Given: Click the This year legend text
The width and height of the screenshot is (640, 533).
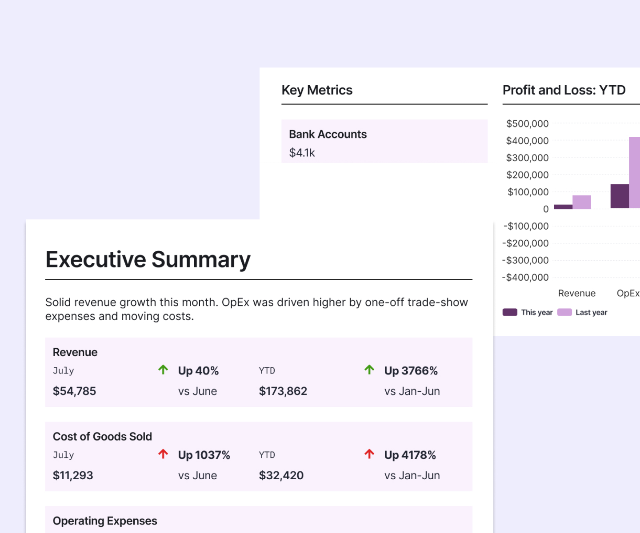Looking at the screenshot, I should pyautogui.click(x=537, y=312).
